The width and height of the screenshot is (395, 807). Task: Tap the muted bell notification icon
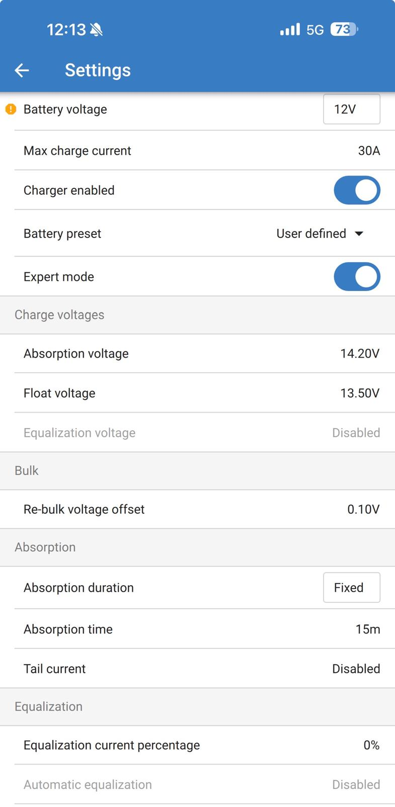[96, 30]
